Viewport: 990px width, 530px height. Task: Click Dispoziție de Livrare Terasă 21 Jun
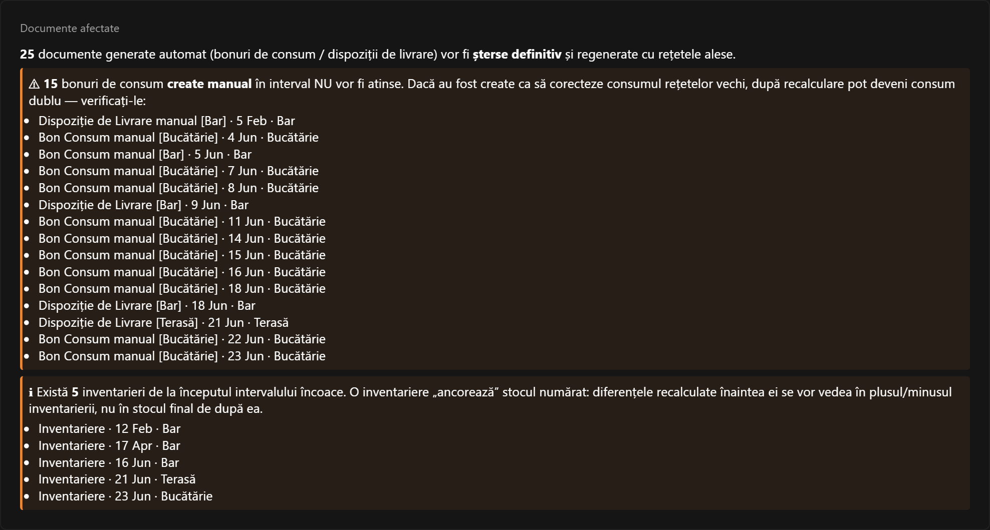[x=163, y=322]
